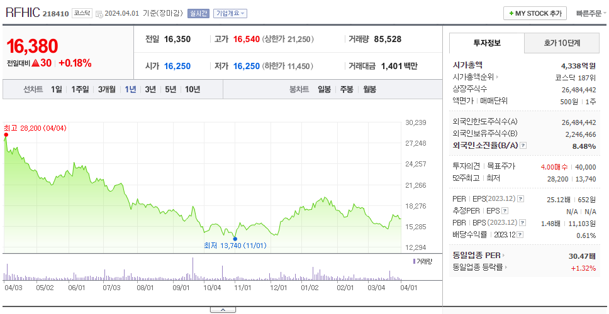Click the stock code 218410
Image resolution: width=609 pixels, height=314 pixels.
point(55,14)
